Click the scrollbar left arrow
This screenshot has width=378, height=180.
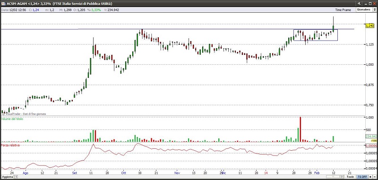coord(16,177)
